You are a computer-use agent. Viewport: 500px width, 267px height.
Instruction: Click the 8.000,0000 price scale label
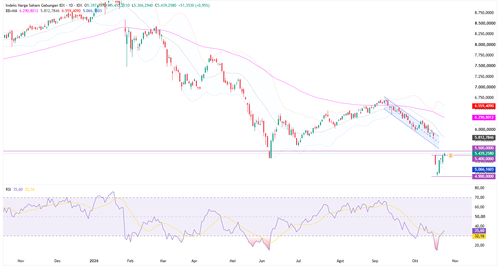click(485, 45)
